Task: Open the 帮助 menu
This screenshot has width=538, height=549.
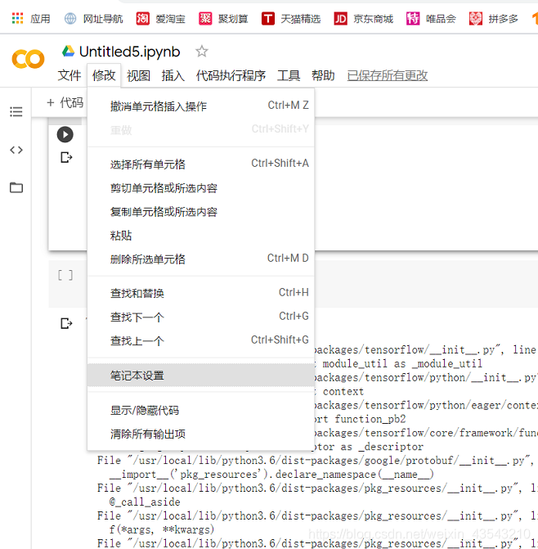Action: point(323,75)
